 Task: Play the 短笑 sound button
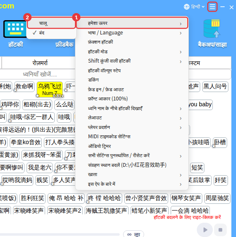197,168
